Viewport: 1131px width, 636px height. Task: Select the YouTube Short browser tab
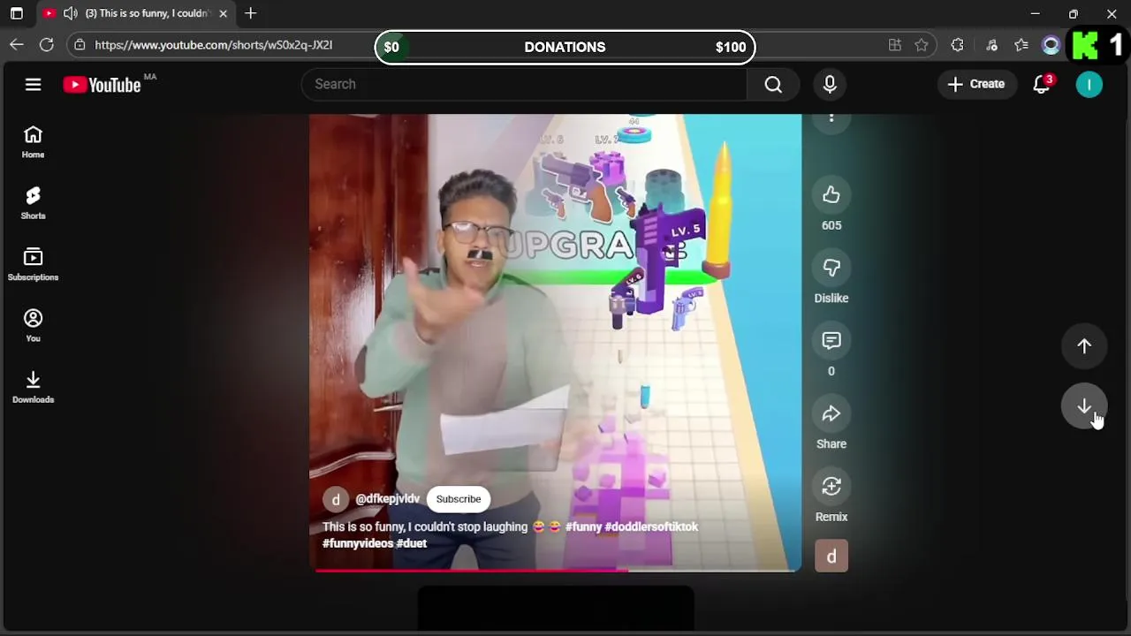click(137, 13)
